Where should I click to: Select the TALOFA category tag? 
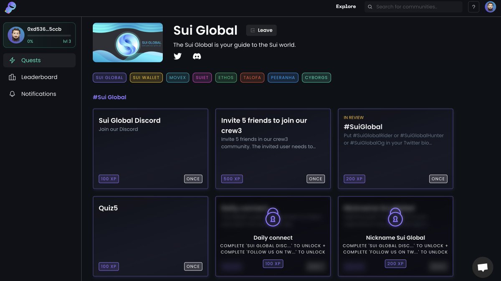click(x=252, y=78)
